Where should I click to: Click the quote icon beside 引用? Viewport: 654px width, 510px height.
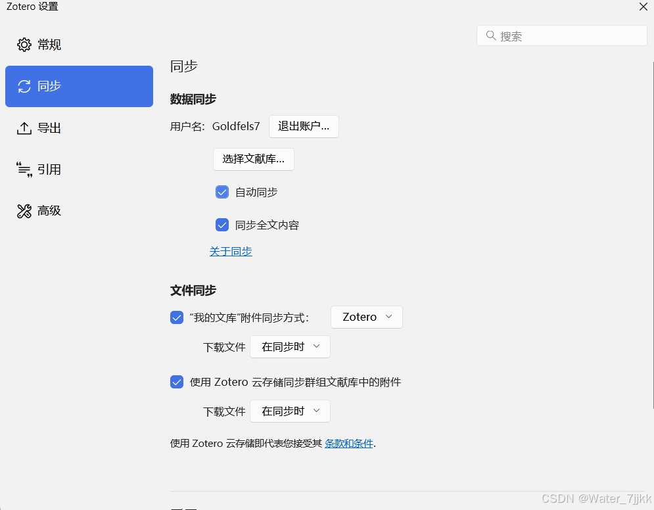[24, 170]
